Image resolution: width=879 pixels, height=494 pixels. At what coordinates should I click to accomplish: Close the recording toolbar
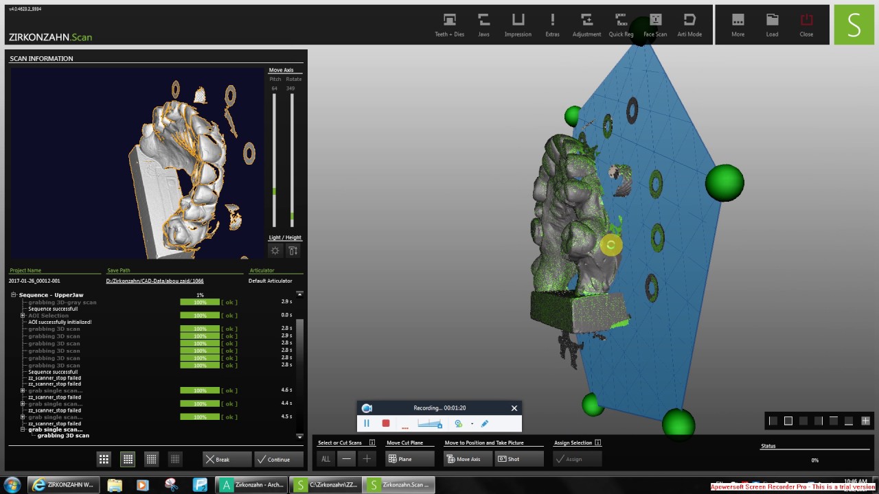pos(514,408)
